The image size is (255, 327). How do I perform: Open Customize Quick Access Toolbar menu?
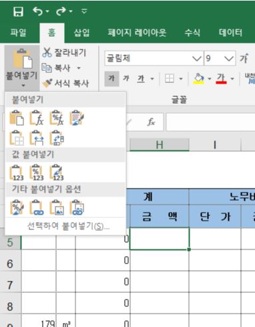(x=84, y=11)
